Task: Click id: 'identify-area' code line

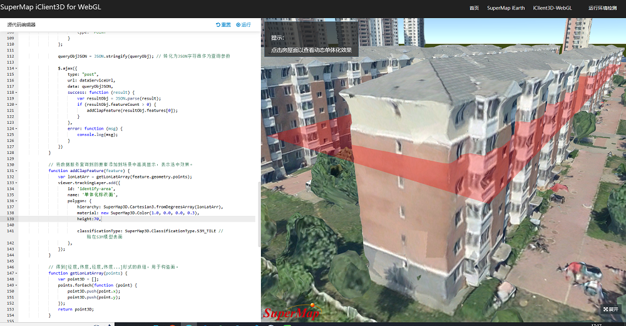Action: pyautogui.click(x=91, y=189)
